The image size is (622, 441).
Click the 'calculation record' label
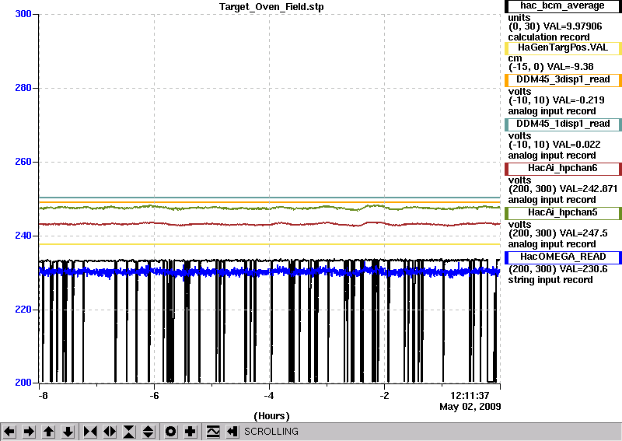point(549,37)
